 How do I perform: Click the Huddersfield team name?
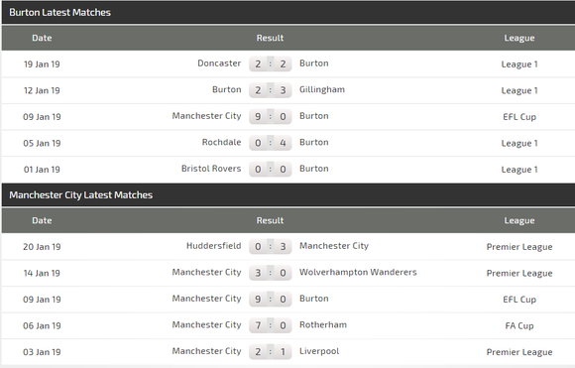[x=214, y=246]
